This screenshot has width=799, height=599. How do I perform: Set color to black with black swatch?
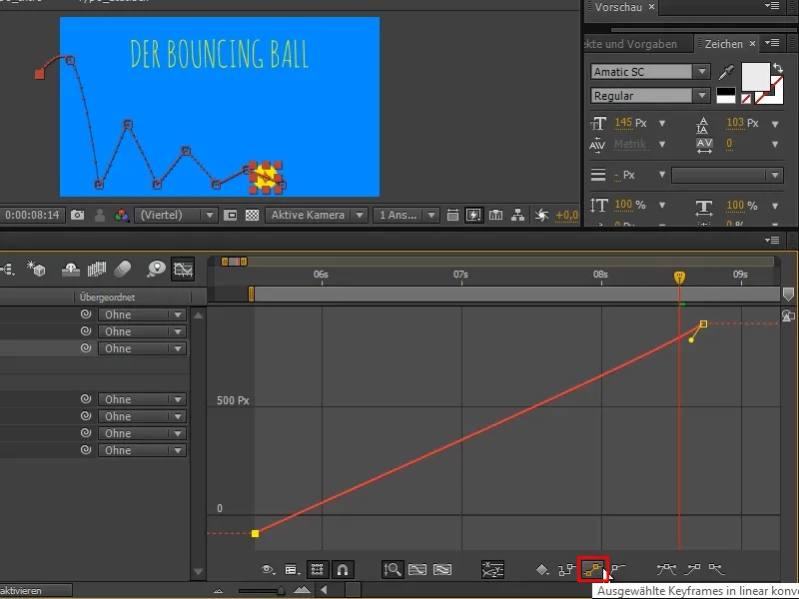click(x=726, y=92)
